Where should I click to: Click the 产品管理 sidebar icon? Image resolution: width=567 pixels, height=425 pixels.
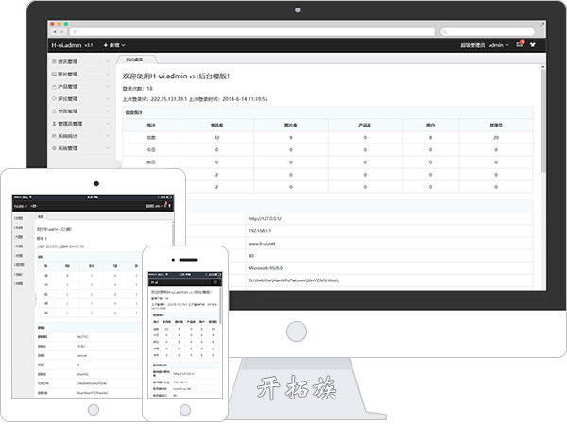pos(54,87)
